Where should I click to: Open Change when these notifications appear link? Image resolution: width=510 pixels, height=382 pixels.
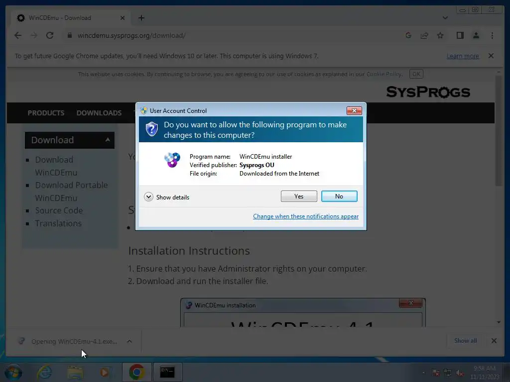tap(306, 216)
